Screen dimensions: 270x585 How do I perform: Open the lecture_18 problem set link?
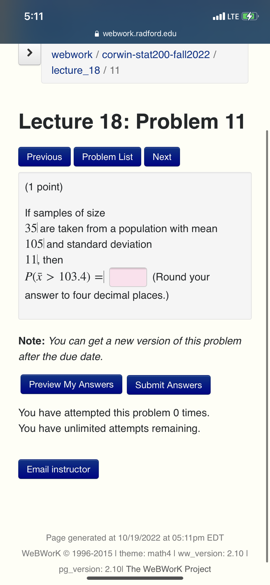tap(75, 70)
